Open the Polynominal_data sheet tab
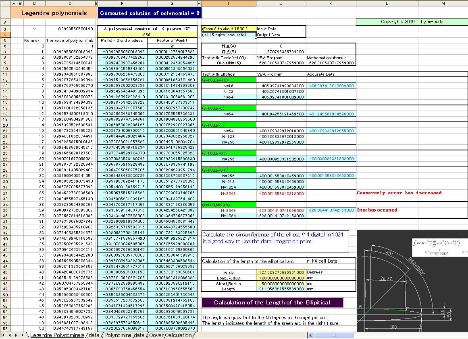 [124, 335]
